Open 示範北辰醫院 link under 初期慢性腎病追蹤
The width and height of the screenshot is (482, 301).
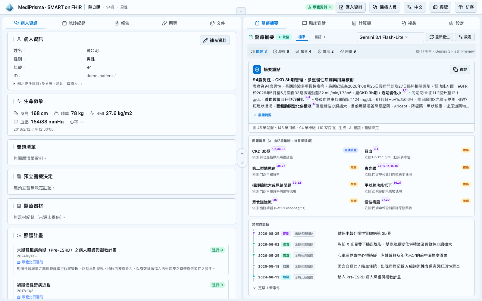30,297
